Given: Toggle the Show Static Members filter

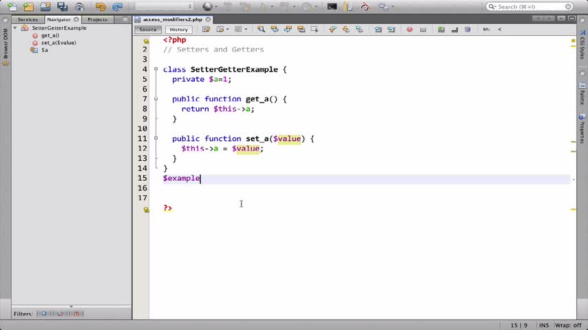Looking at the screenshot, I should click(60, 313).
